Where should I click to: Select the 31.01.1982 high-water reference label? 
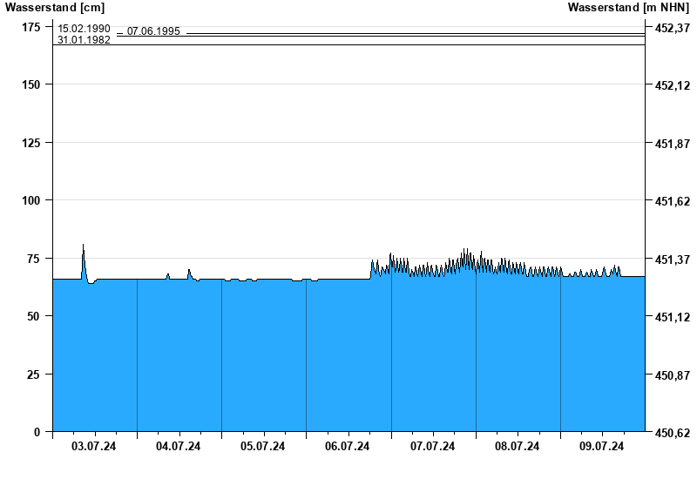click(84, 40)
